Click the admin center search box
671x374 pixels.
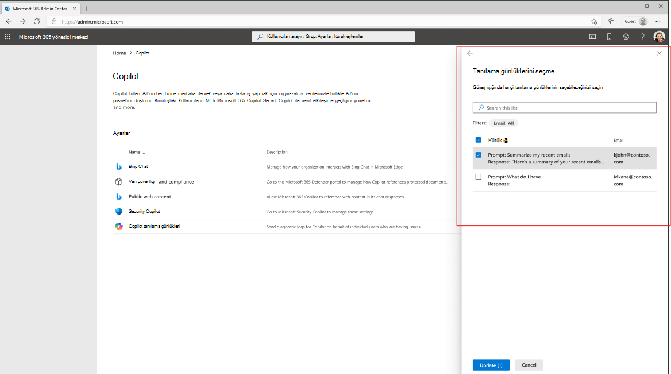(333, 37)
